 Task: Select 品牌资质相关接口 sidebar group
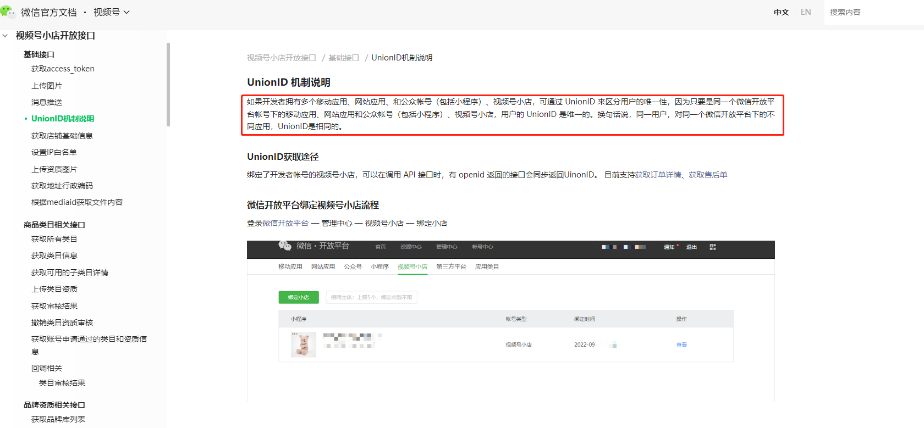click(54, 405)
